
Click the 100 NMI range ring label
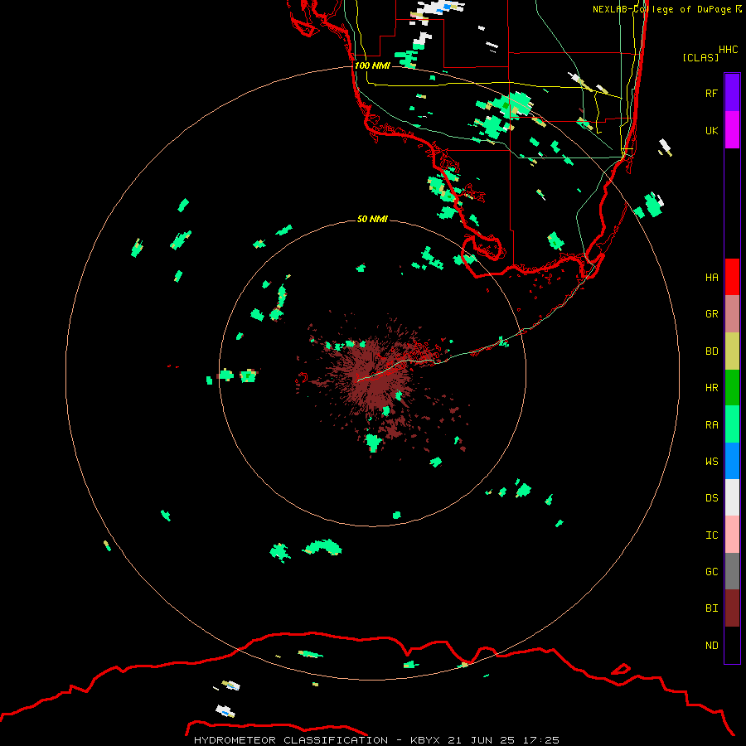tap(372, 65)
